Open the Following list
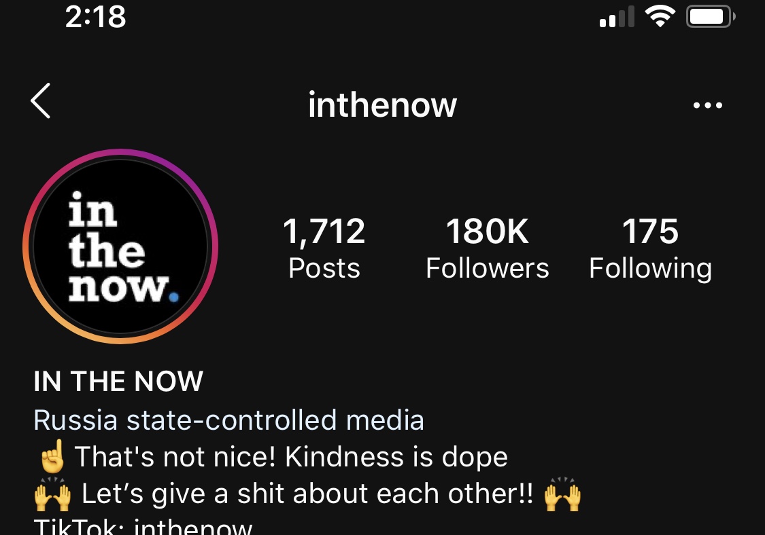Screen dimensions: 765x535 tap(650, 248)
